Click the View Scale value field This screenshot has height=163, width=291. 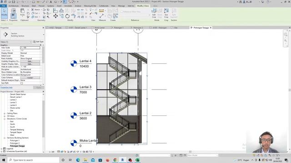tap(30, 48)
